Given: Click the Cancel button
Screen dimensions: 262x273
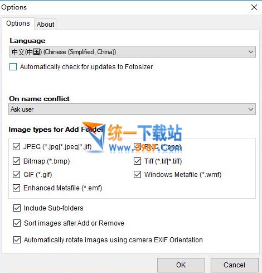Looking at the screenshot, I should point(234,265).
